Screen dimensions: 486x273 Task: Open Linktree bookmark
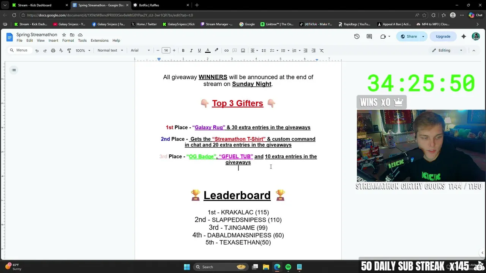[x=277, y=24]
